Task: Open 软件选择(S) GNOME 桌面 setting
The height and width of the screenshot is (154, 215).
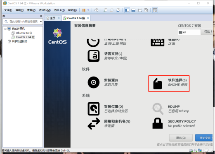Action: tap(177, 82)
